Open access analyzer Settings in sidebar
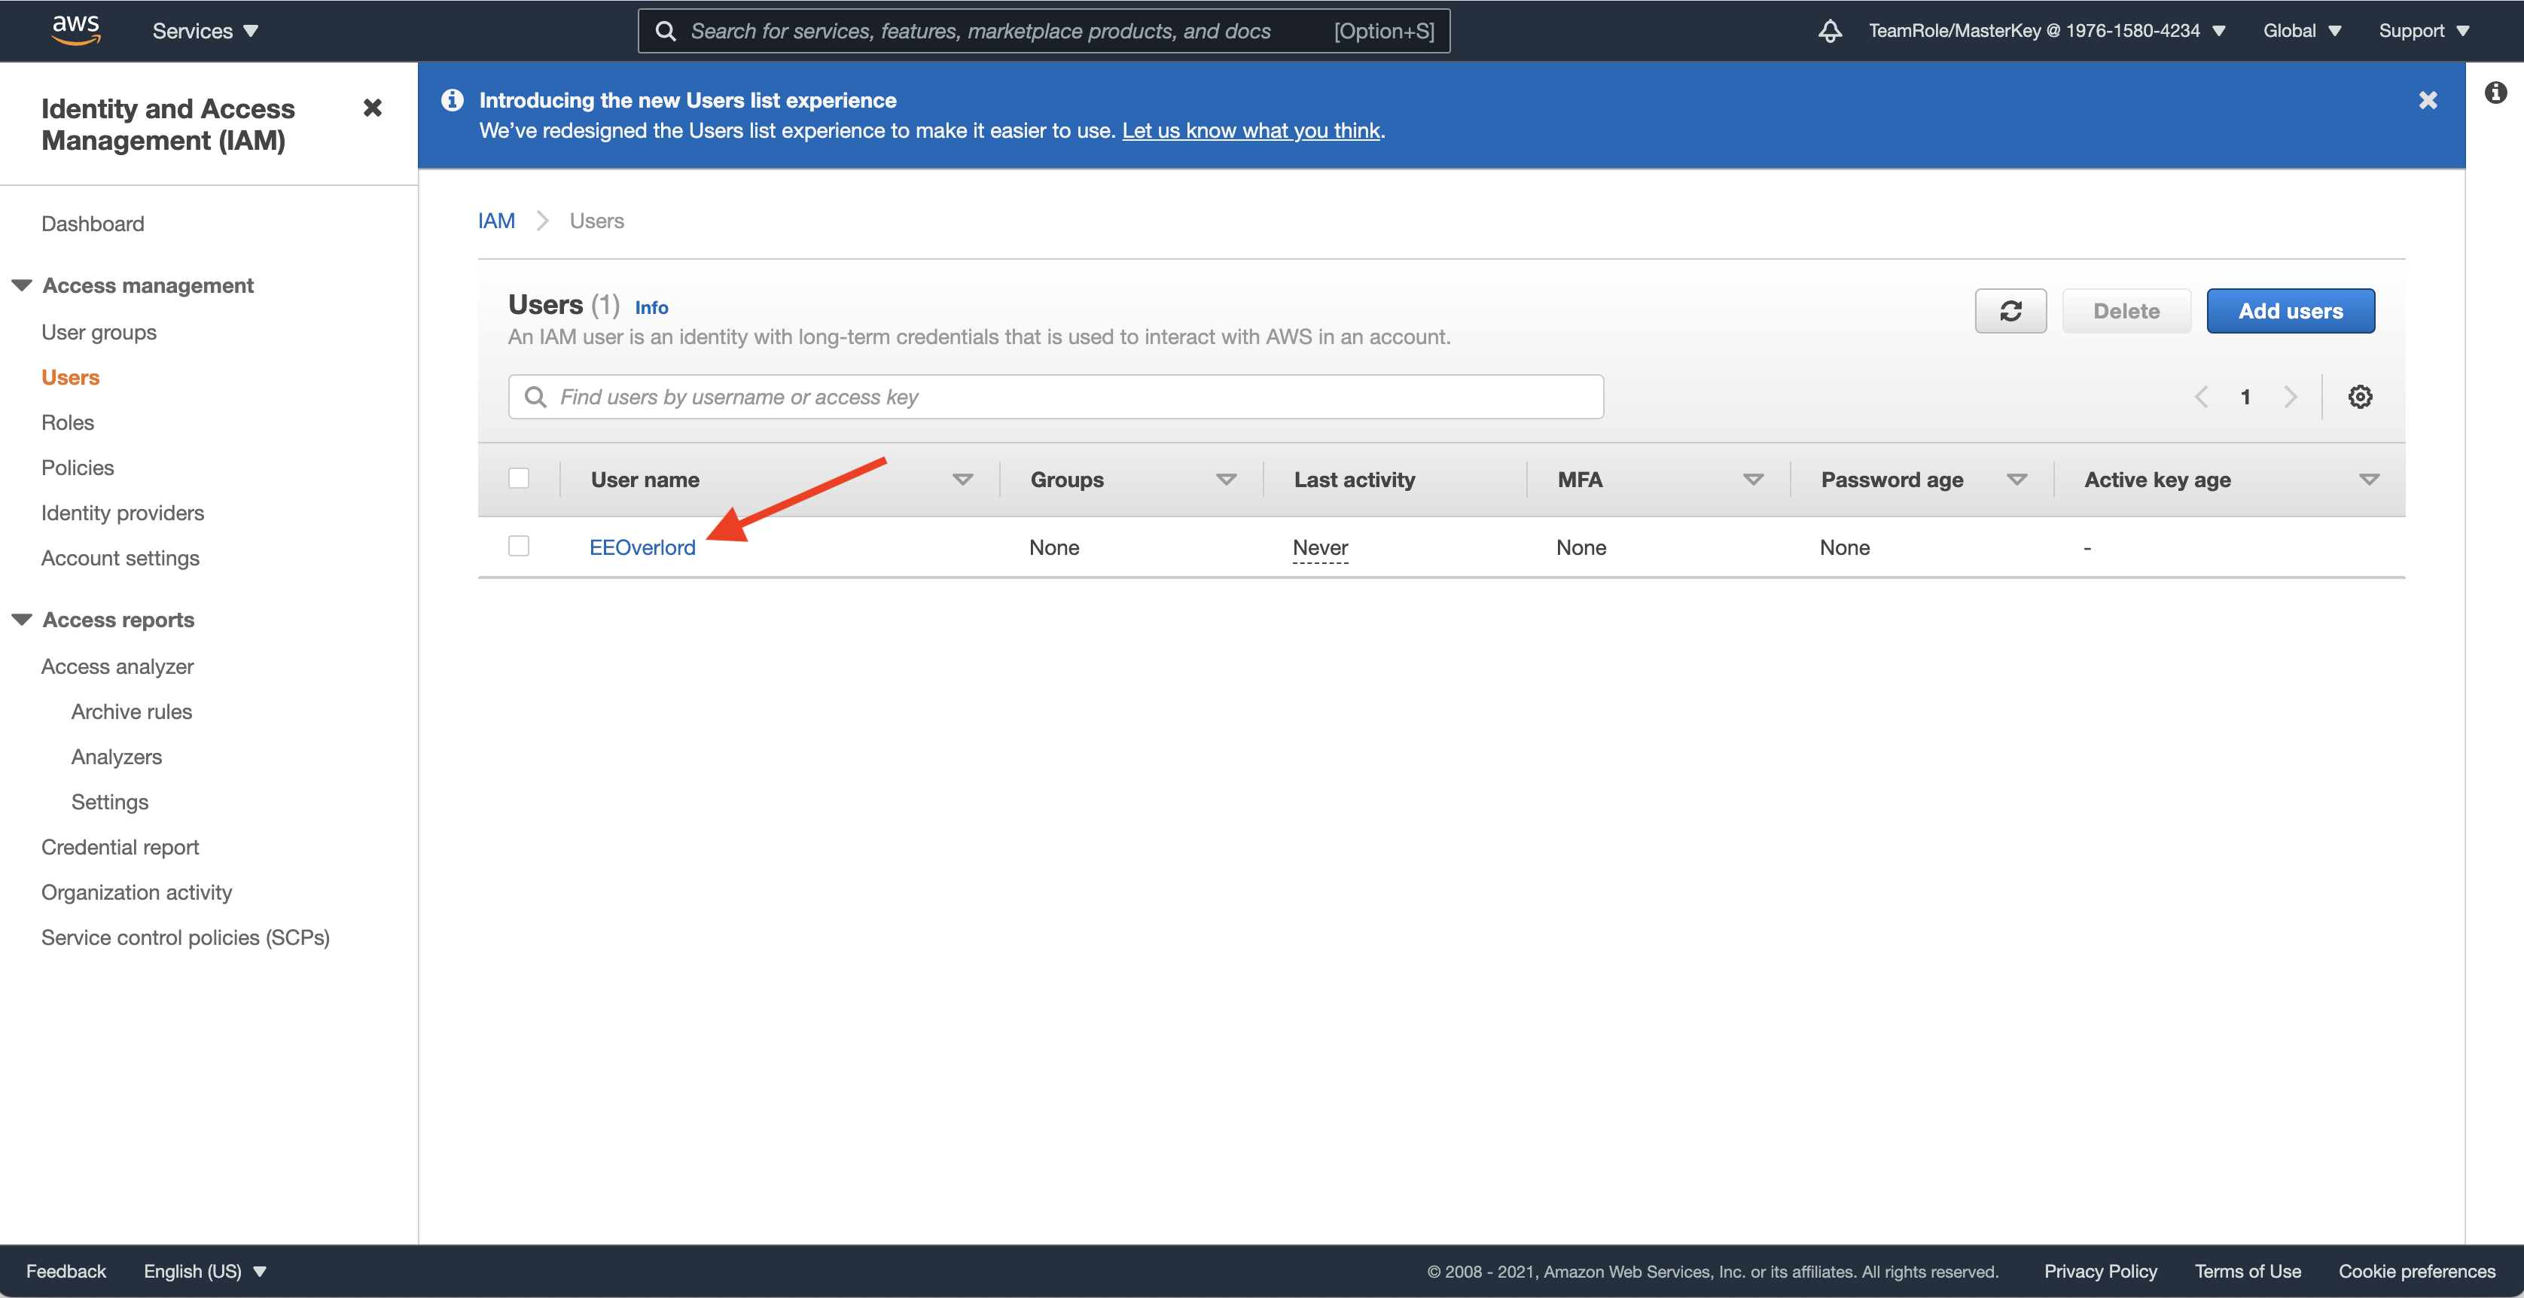The width and height of the screenshot is (2524, 1298). pyautogui.click(x=110, y=801)
